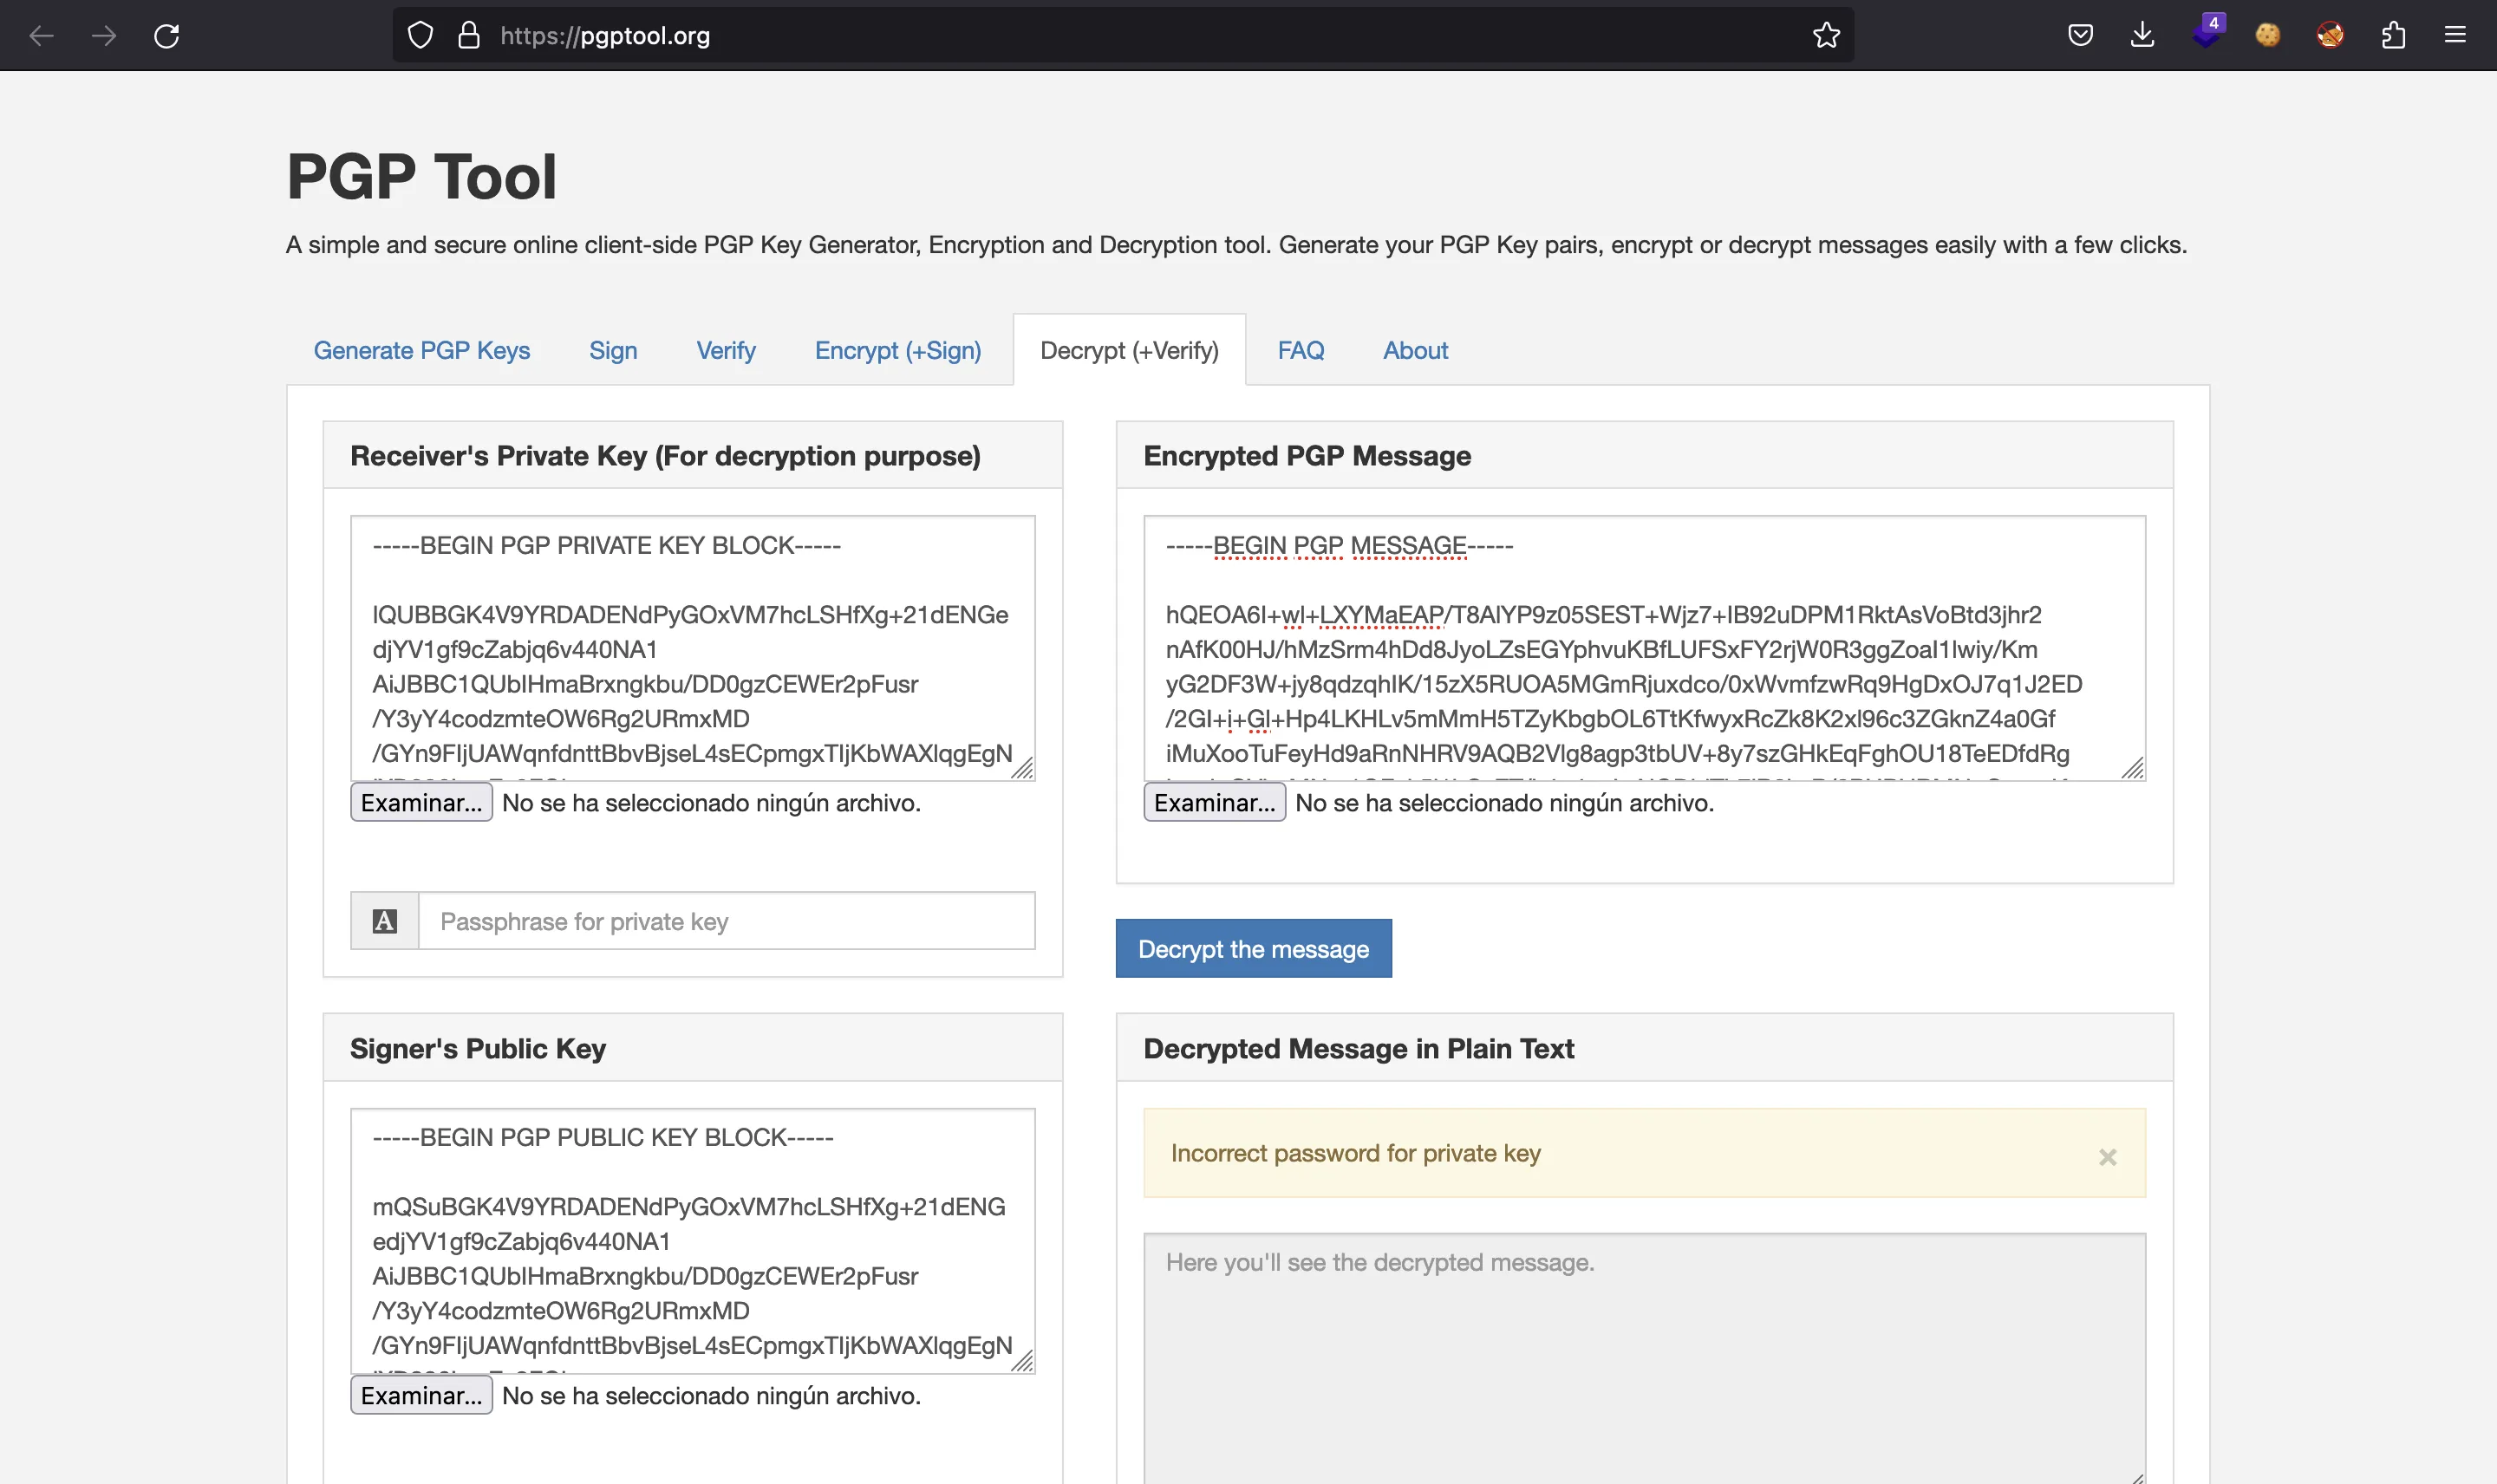Grab the private key textarea resize handle
The height and width of the screenshot is (1484, 2497).
[1022, 768]
